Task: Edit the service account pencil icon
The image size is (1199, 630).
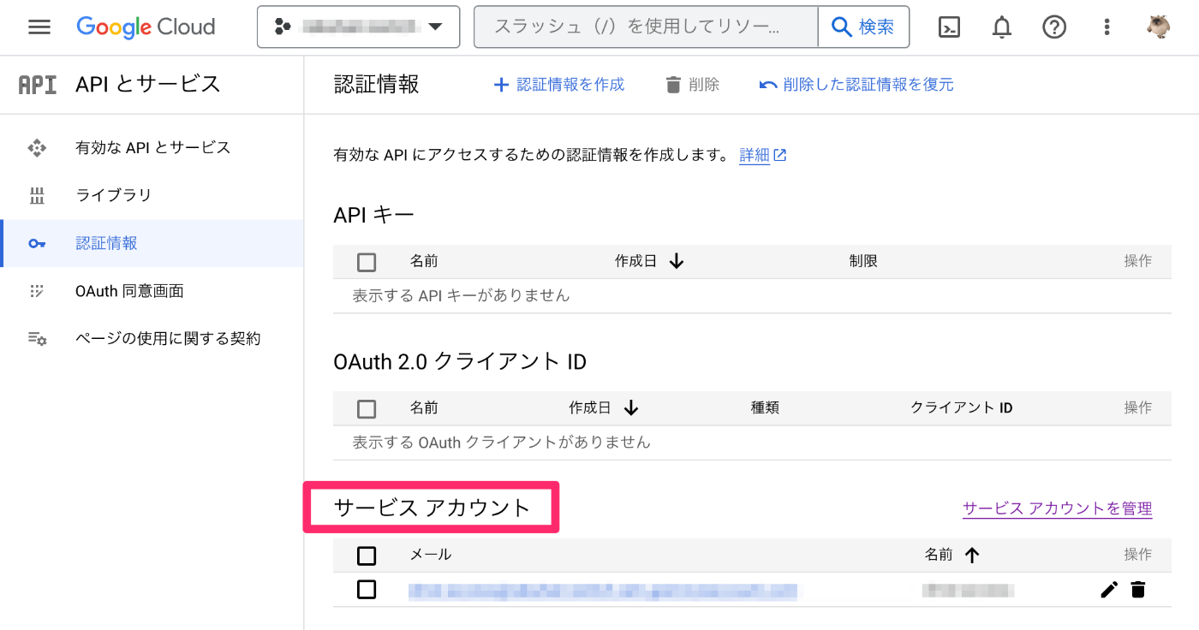Action: click(x=1109, y=590)
